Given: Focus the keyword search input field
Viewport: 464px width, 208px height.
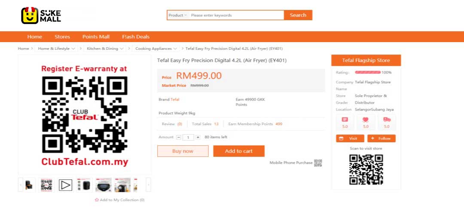Looking at the screenshot, I should tap(235, 15).
